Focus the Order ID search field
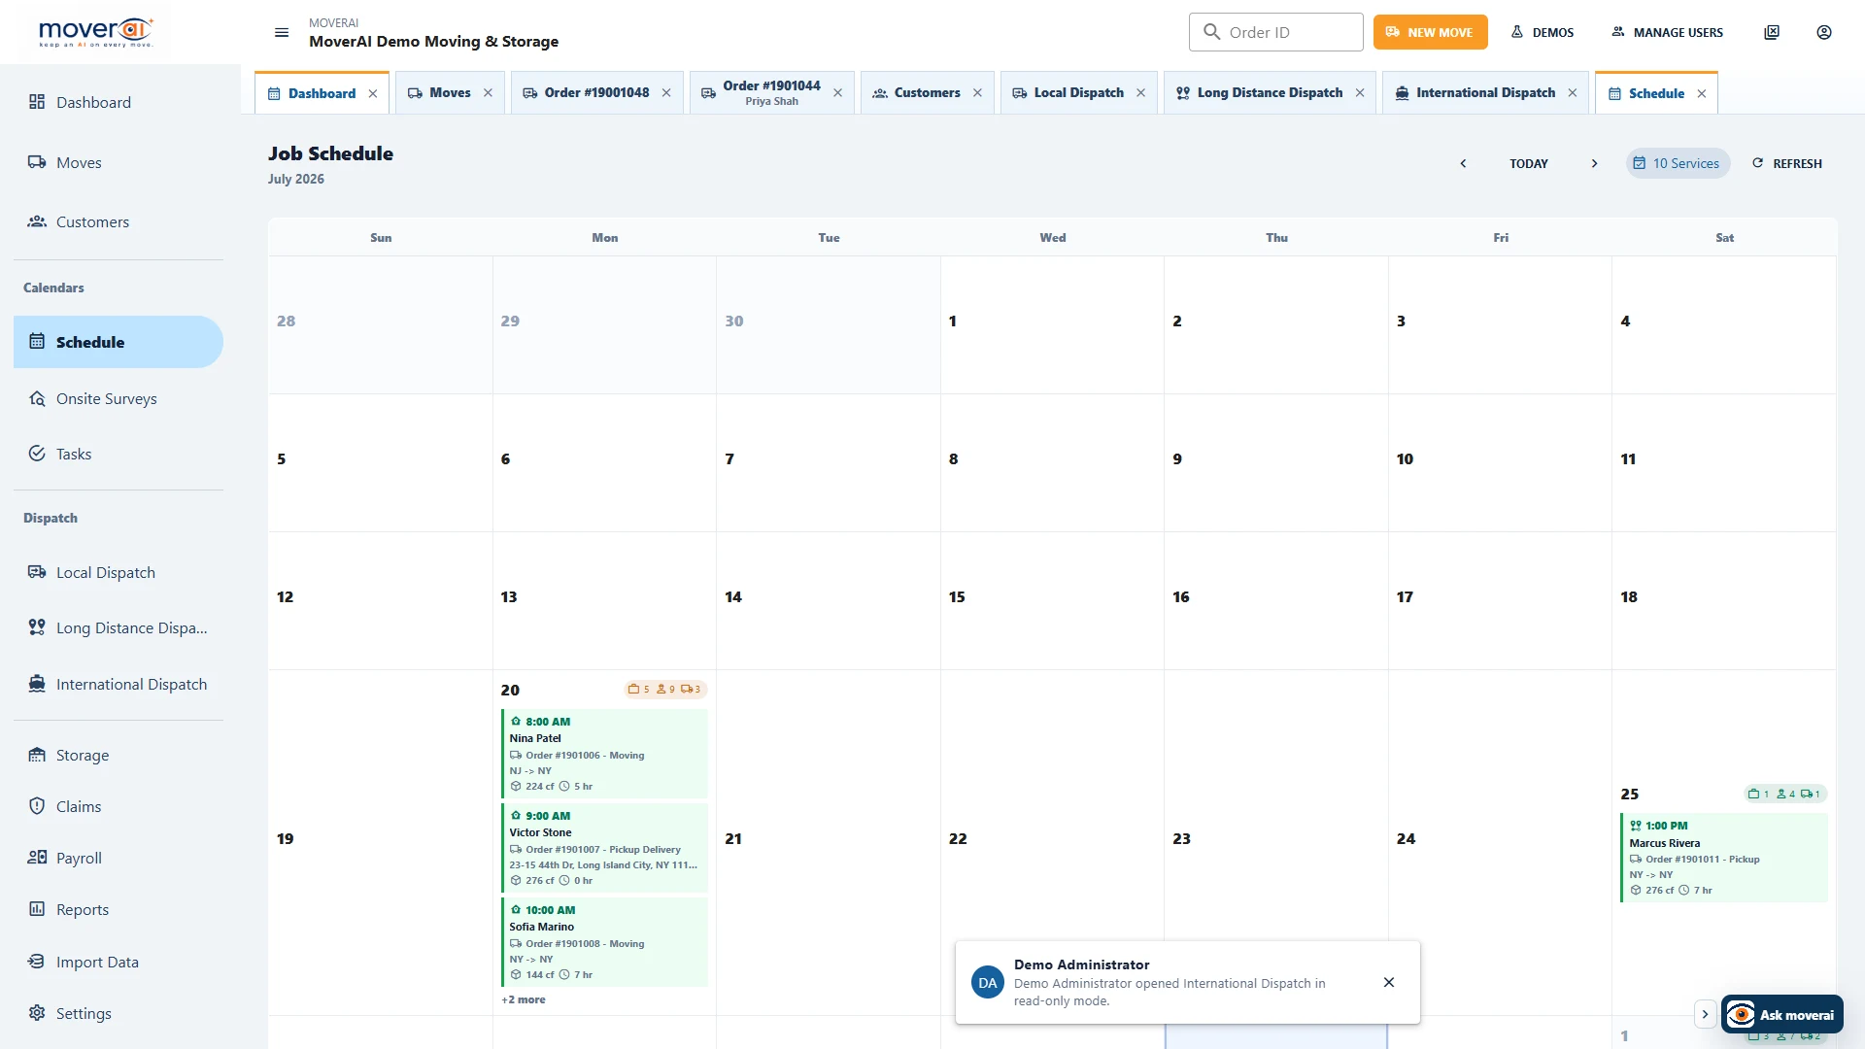1865x1049 pixels. (x=1276, y=32)
